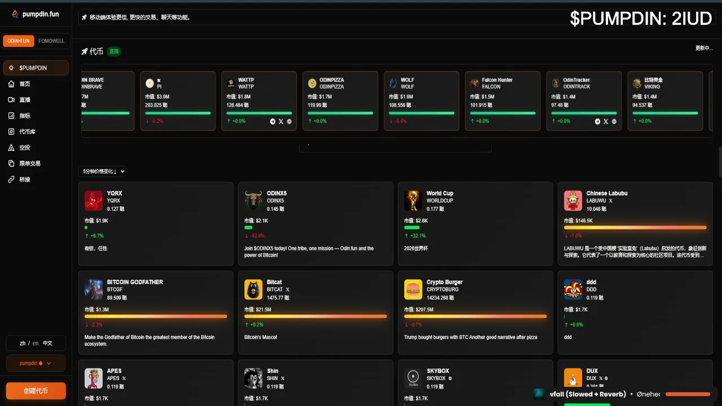
Task: Open the 5分钟价格变化 sort dropdown
Action: click(102, 171)
